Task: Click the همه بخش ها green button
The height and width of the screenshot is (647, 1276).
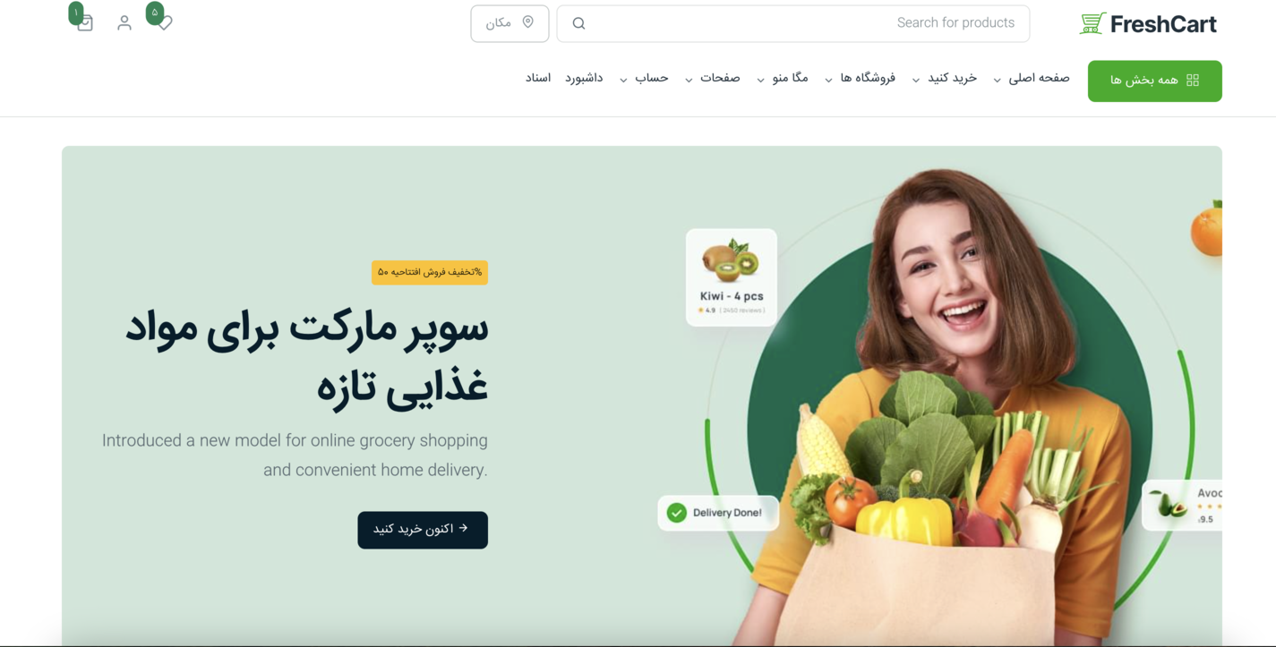Action: 1154,81
